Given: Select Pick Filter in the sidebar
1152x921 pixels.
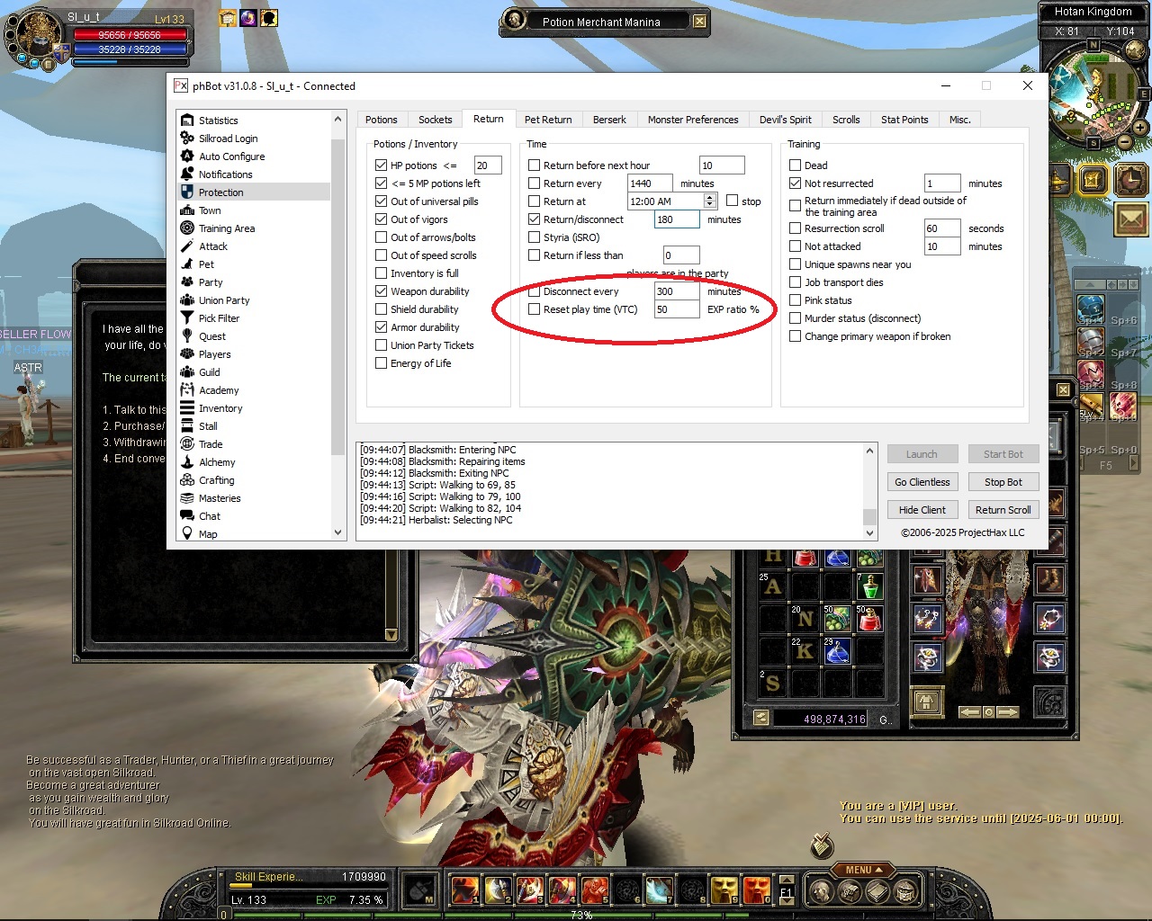Looking at the screenshot, I should [x=219, y=318].
